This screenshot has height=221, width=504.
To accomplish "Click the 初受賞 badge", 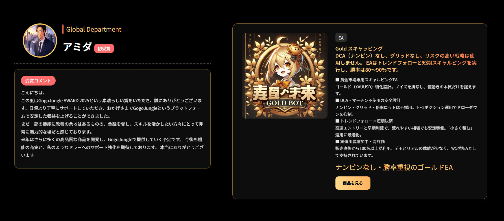I will (104, 49).
